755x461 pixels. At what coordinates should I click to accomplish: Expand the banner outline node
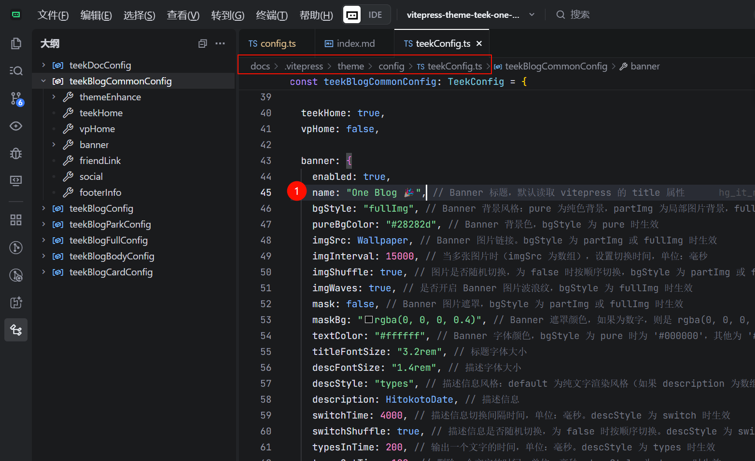pos(54,145)
